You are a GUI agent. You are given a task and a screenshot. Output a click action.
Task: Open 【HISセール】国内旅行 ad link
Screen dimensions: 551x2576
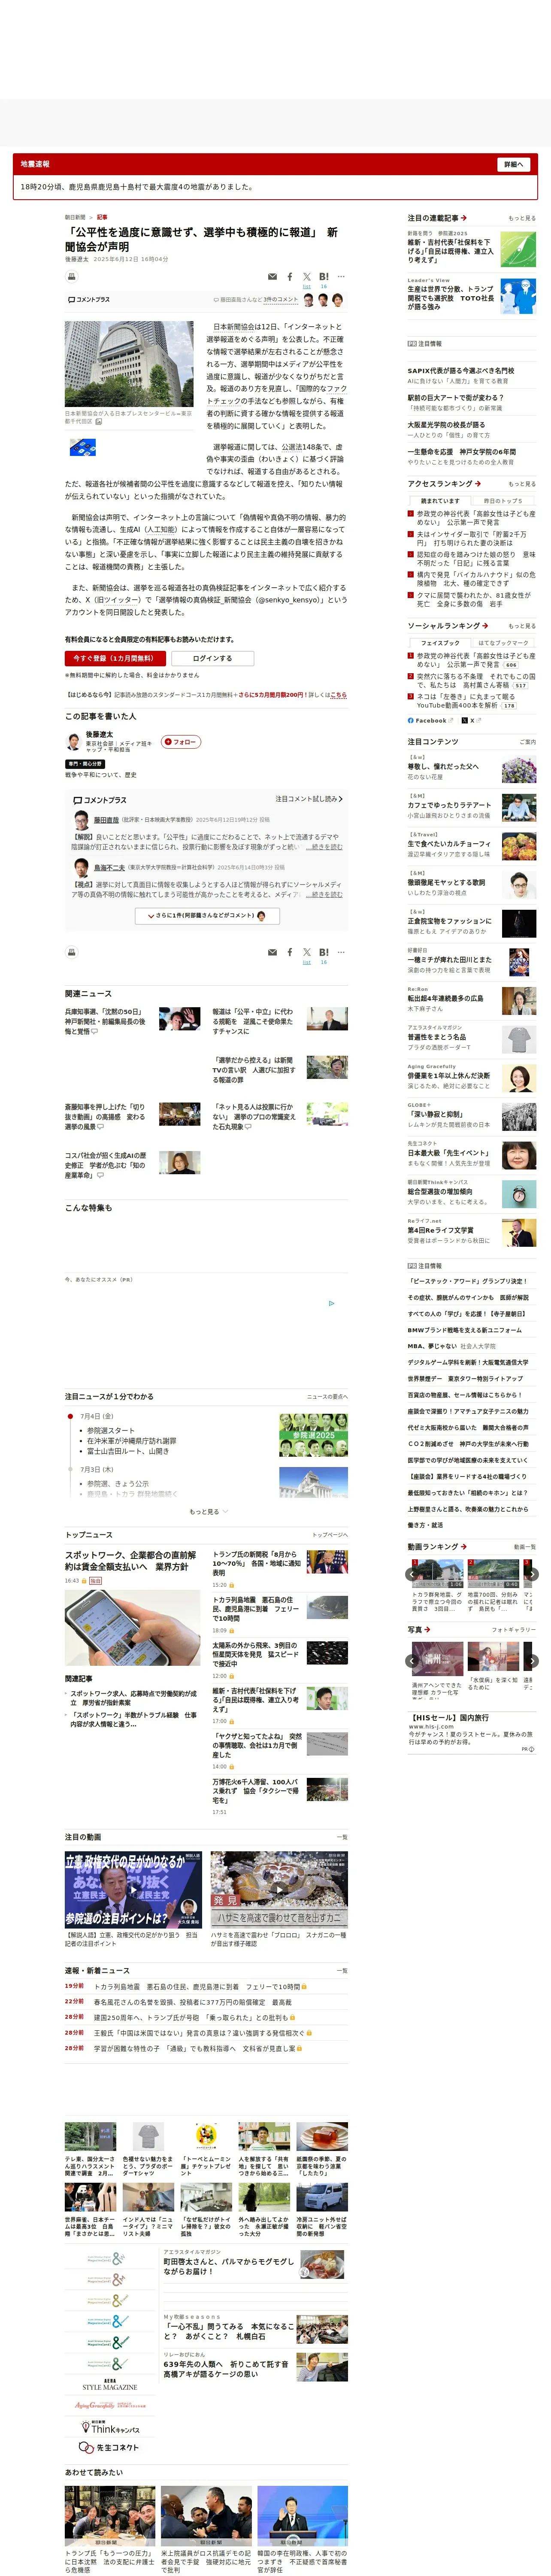point(449,1718)
